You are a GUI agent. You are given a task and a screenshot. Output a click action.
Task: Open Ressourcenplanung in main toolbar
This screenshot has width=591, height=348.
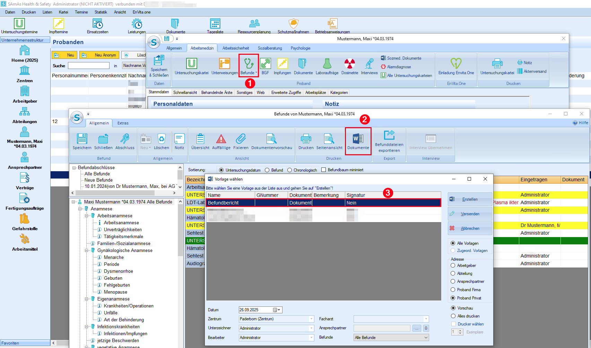point(254,26)
